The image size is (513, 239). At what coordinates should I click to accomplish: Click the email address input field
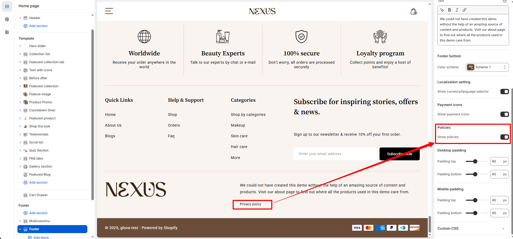coord(335,154)
